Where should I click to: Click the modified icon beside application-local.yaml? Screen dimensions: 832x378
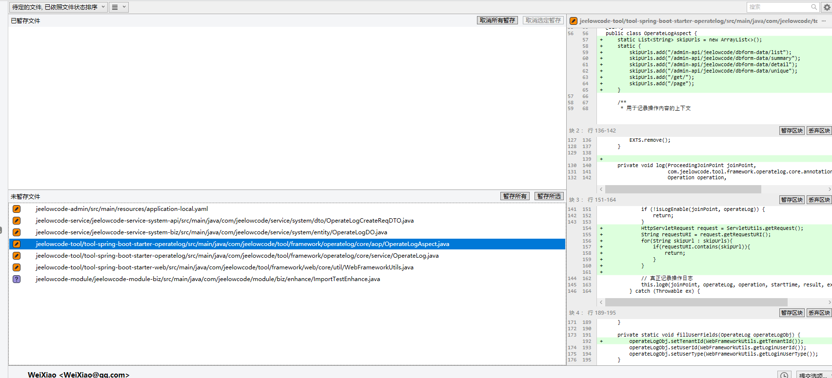(17, 209)
